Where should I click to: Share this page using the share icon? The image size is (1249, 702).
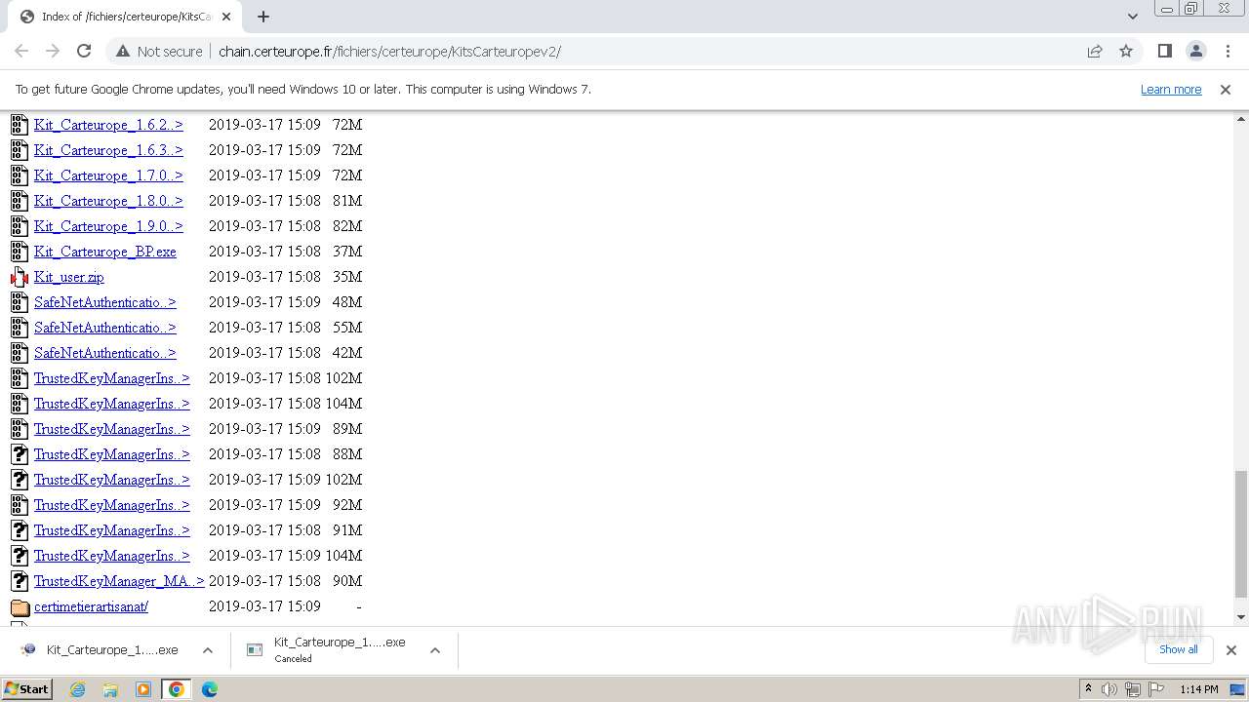[1095, 51]
